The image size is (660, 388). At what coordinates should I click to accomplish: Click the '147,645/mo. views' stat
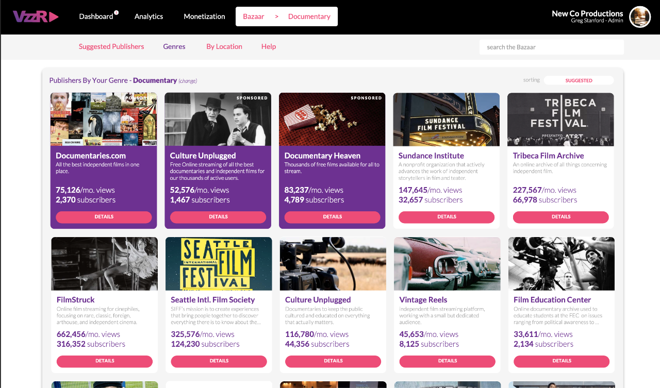click(431, 190)
